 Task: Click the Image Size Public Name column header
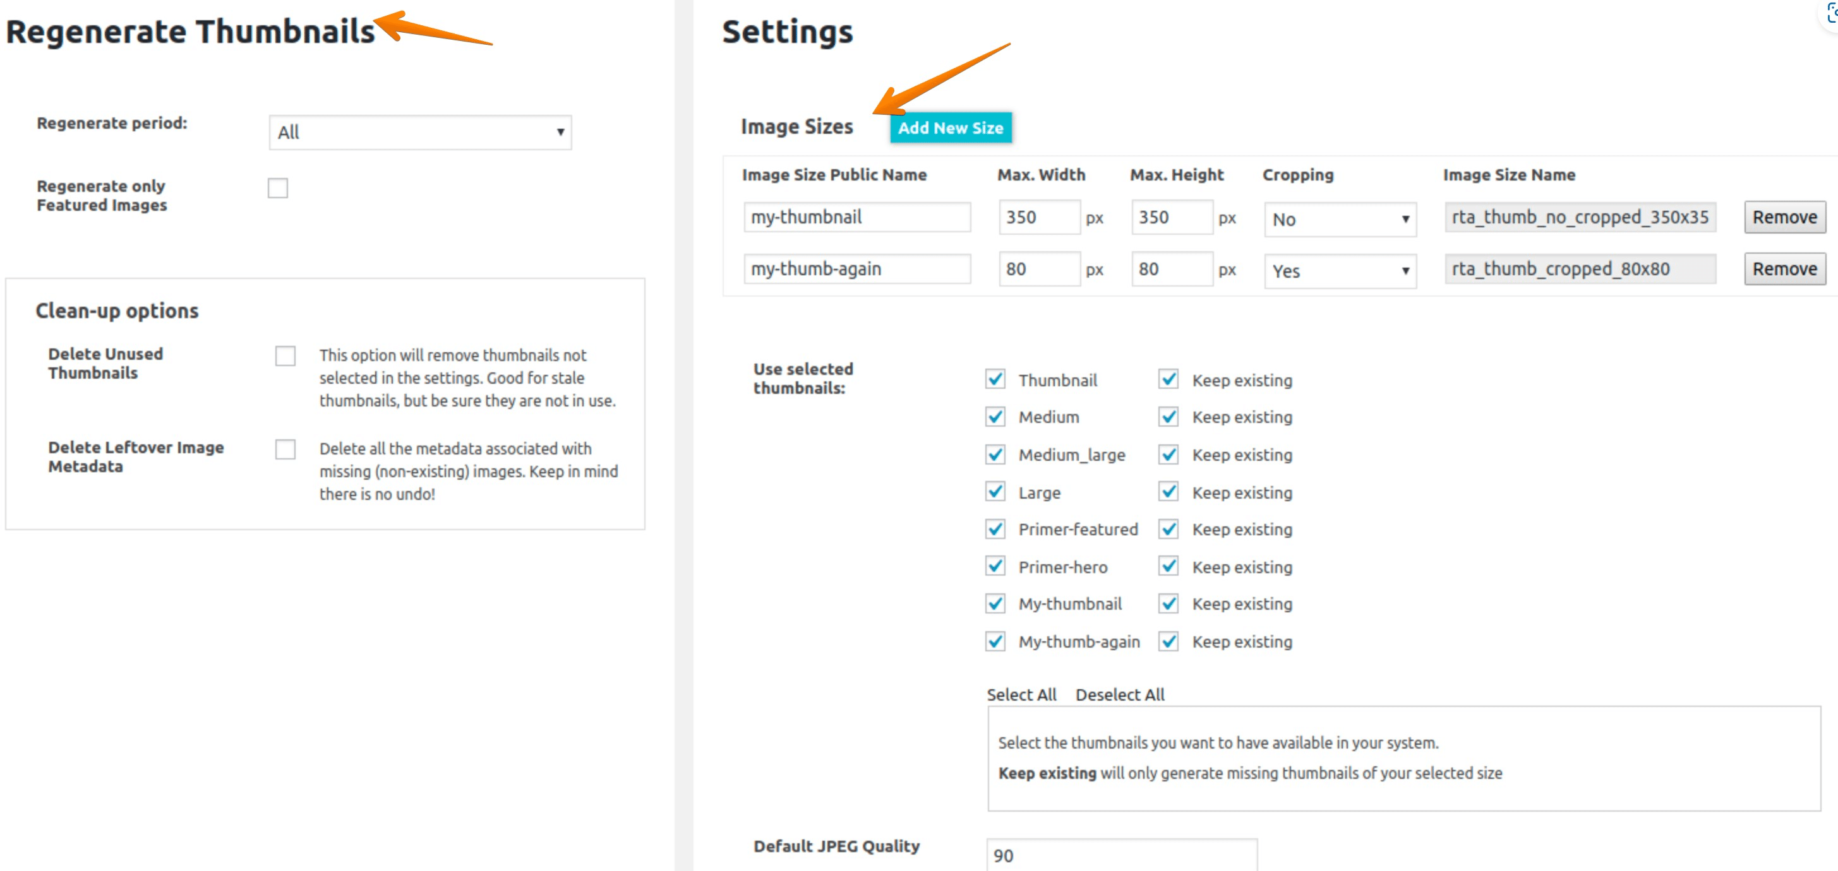coord(834,175)
